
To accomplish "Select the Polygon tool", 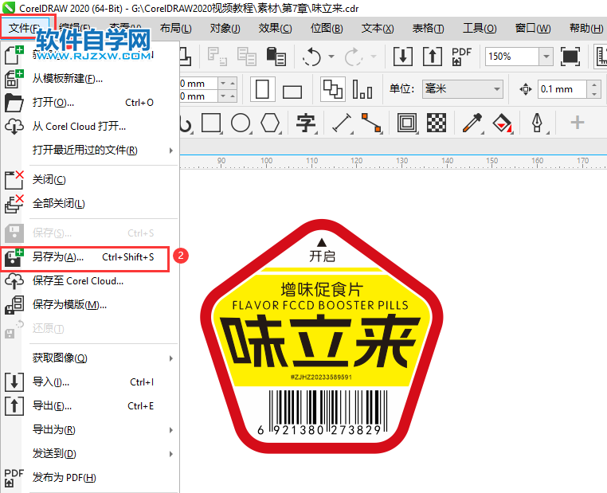I will (x=270, y=123).
